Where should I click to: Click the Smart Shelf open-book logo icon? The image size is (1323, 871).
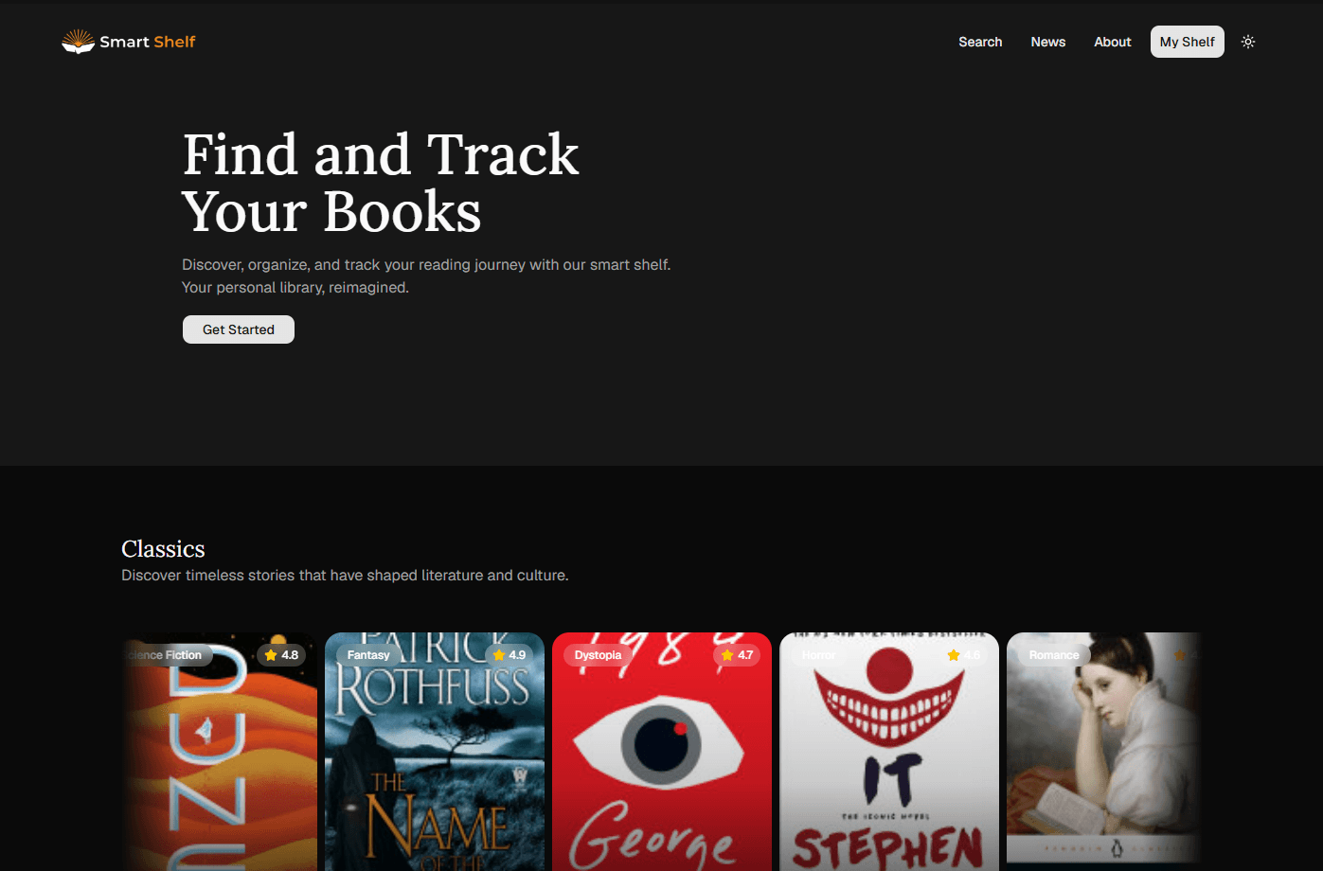point(79,42)
